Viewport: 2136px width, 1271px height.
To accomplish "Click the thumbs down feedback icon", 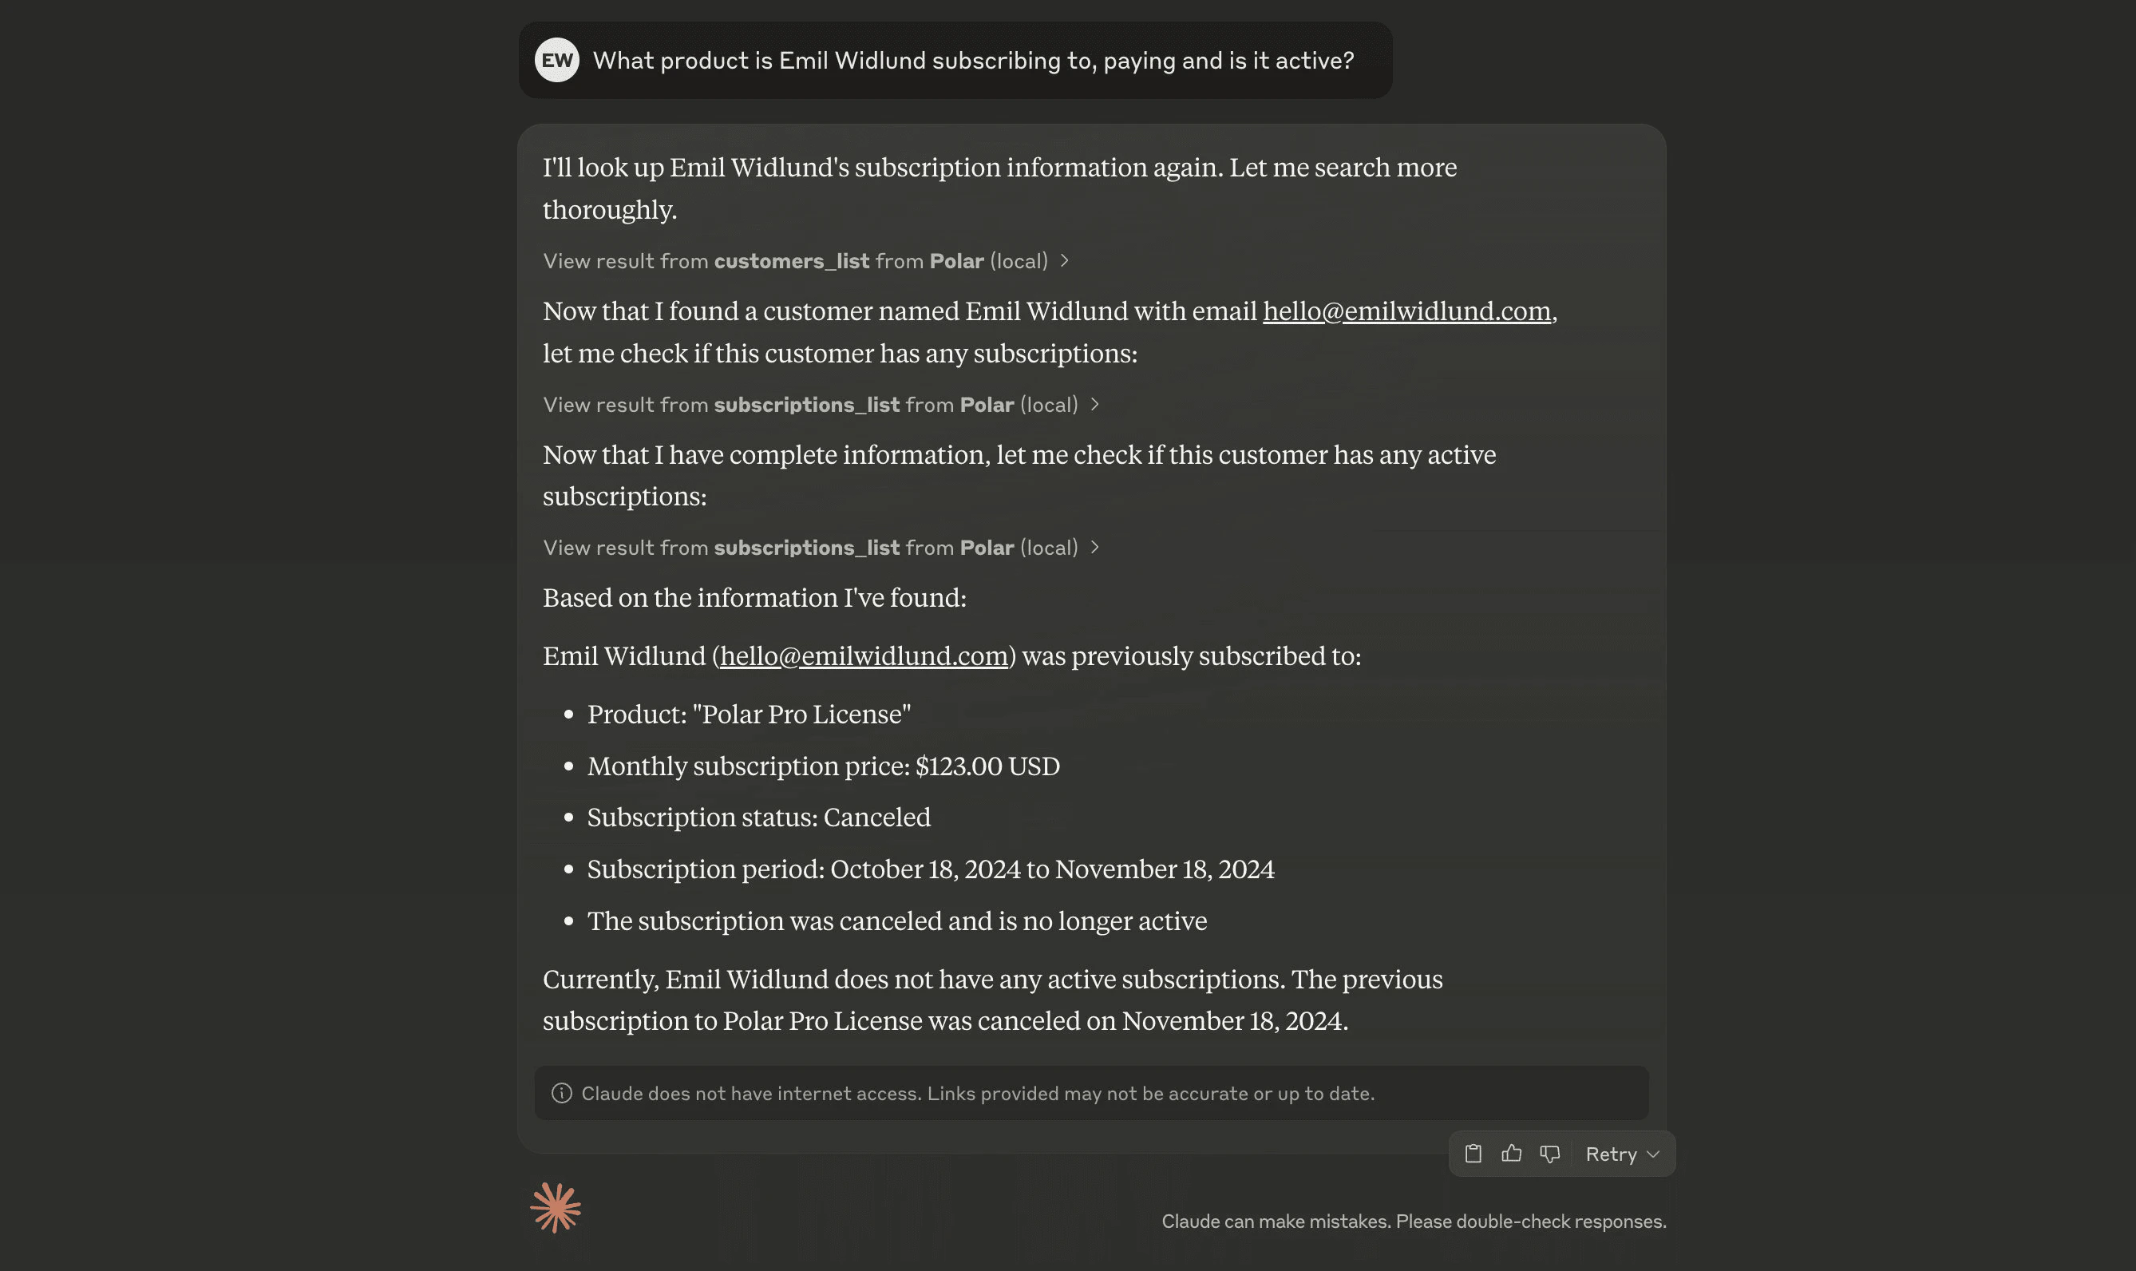I will [x=1549, y=1154].
